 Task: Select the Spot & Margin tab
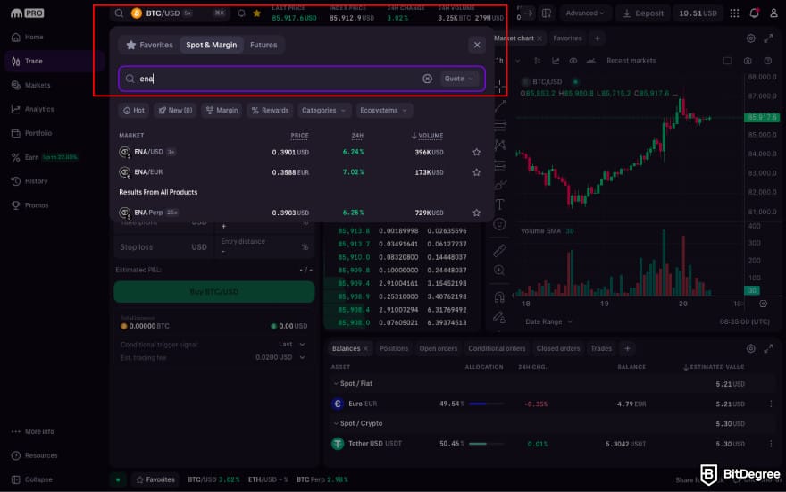tap(211, 45)
